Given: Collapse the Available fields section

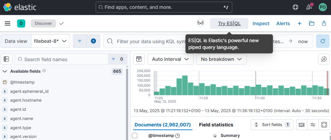Looking at the screenshot, I should (5, 71).
